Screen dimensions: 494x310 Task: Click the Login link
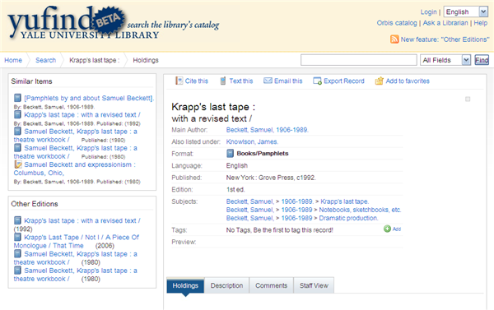(x=428, y=12)
